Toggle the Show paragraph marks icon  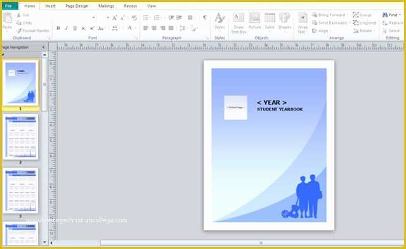(x=204, y=17)
